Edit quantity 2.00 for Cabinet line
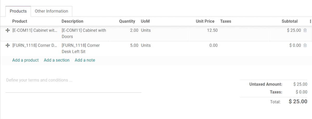 point(125,30)
